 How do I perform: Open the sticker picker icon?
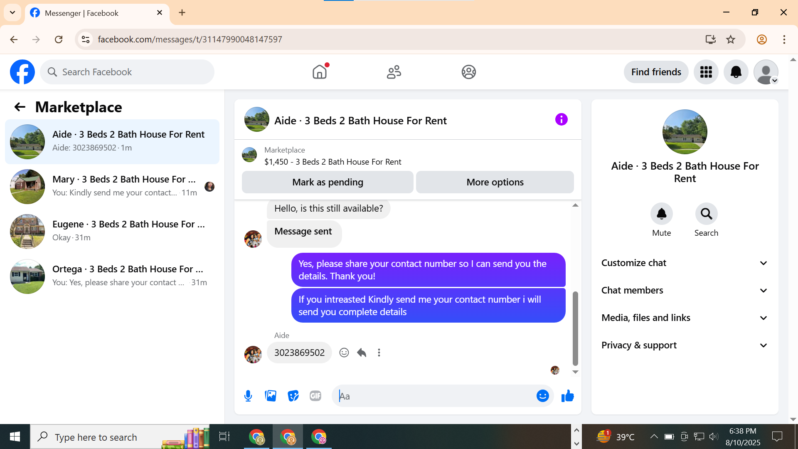[293, 396]
